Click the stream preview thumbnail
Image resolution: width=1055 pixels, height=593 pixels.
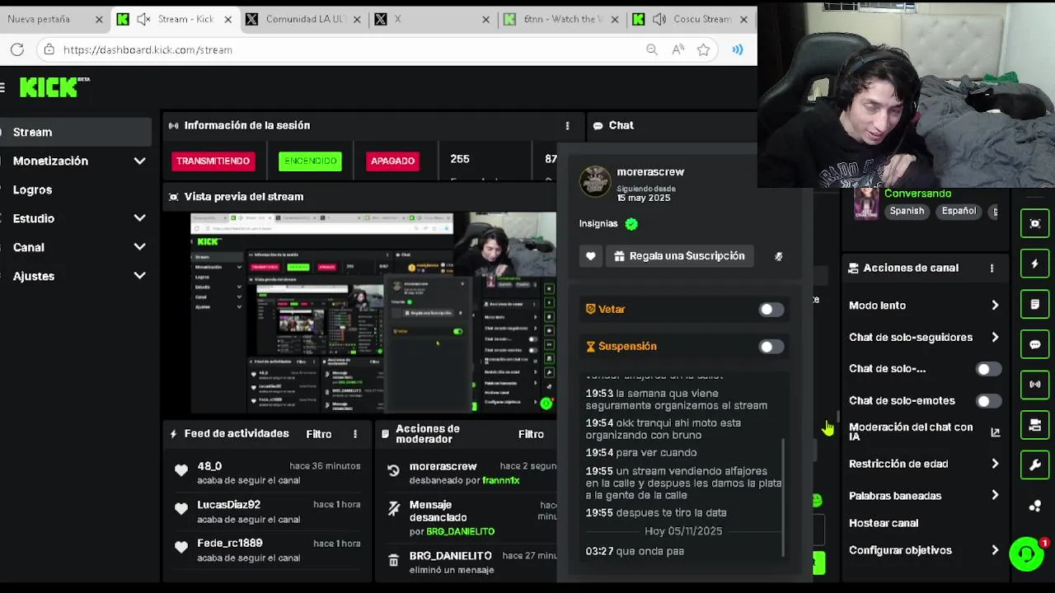coord(373,312)
